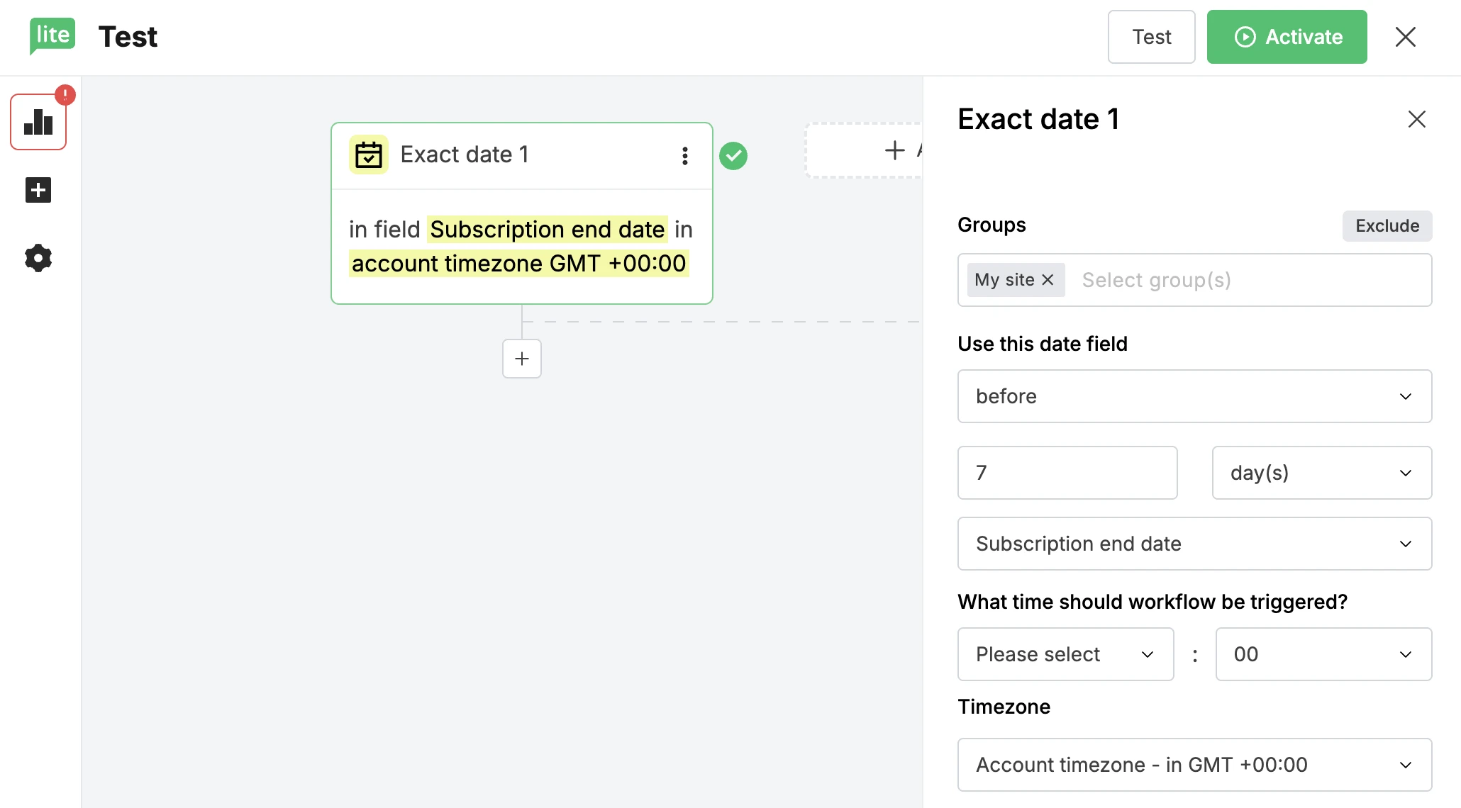Screen dimensions: 1461x808
Task: Click the My site group chip
Action: click(x=1016, y=280)
